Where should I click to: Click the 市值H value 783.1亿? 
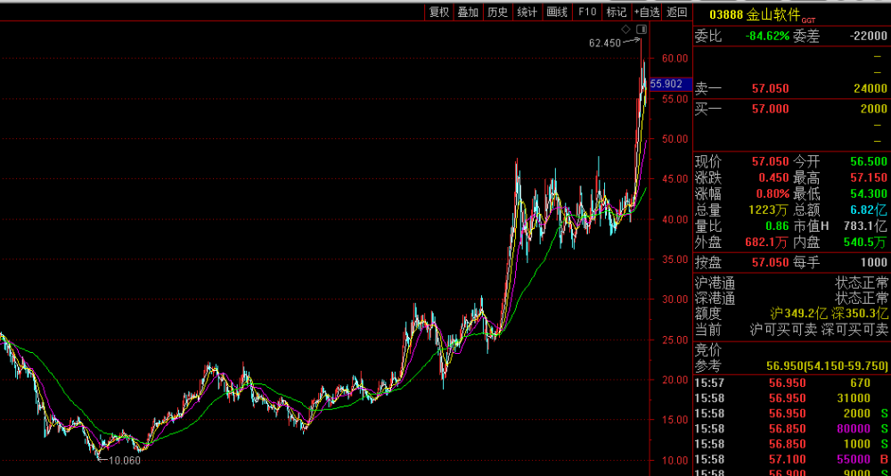coord(865,226)
